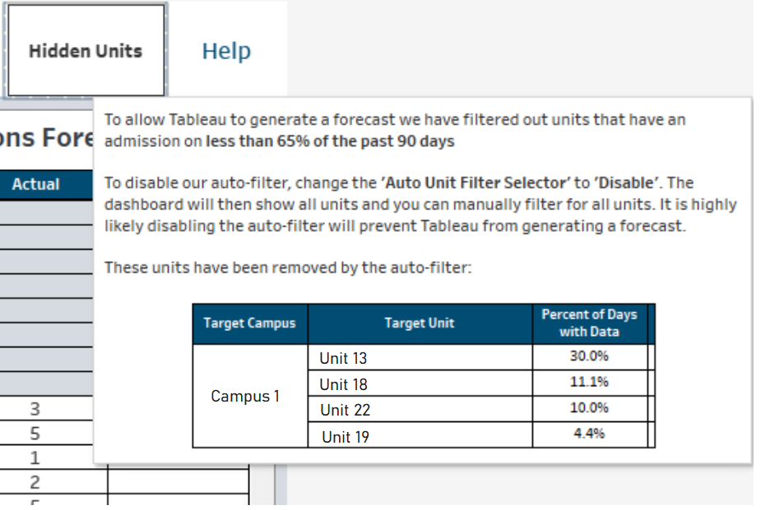
Task: Click the 'Auto Unit Filter Selector' bold text
Action: pyautogui.click(x=476, y=183)
